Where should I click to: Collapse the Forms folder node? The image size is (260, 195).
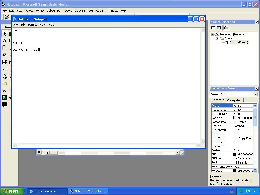coord(217,38)
